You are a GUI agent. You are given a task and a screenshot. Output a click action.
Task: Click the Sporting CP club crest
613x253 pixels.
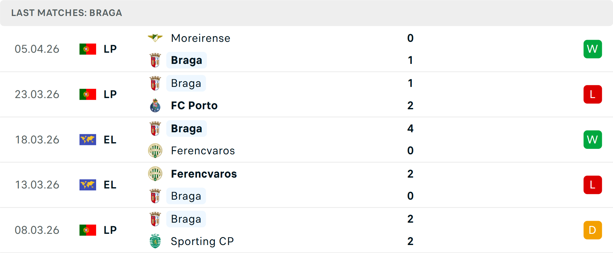coord(155,241)
